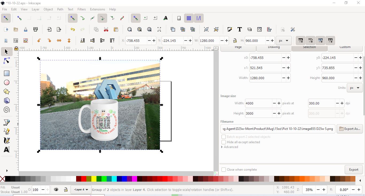Increase export dpi value
365x196 pixels.
tap(342, 103)
